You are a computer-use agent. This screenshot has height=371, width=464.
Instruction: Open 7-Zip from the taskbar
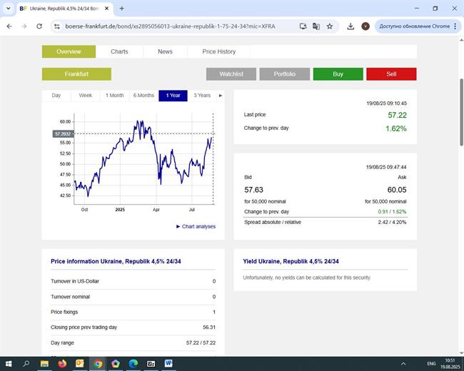151,364
